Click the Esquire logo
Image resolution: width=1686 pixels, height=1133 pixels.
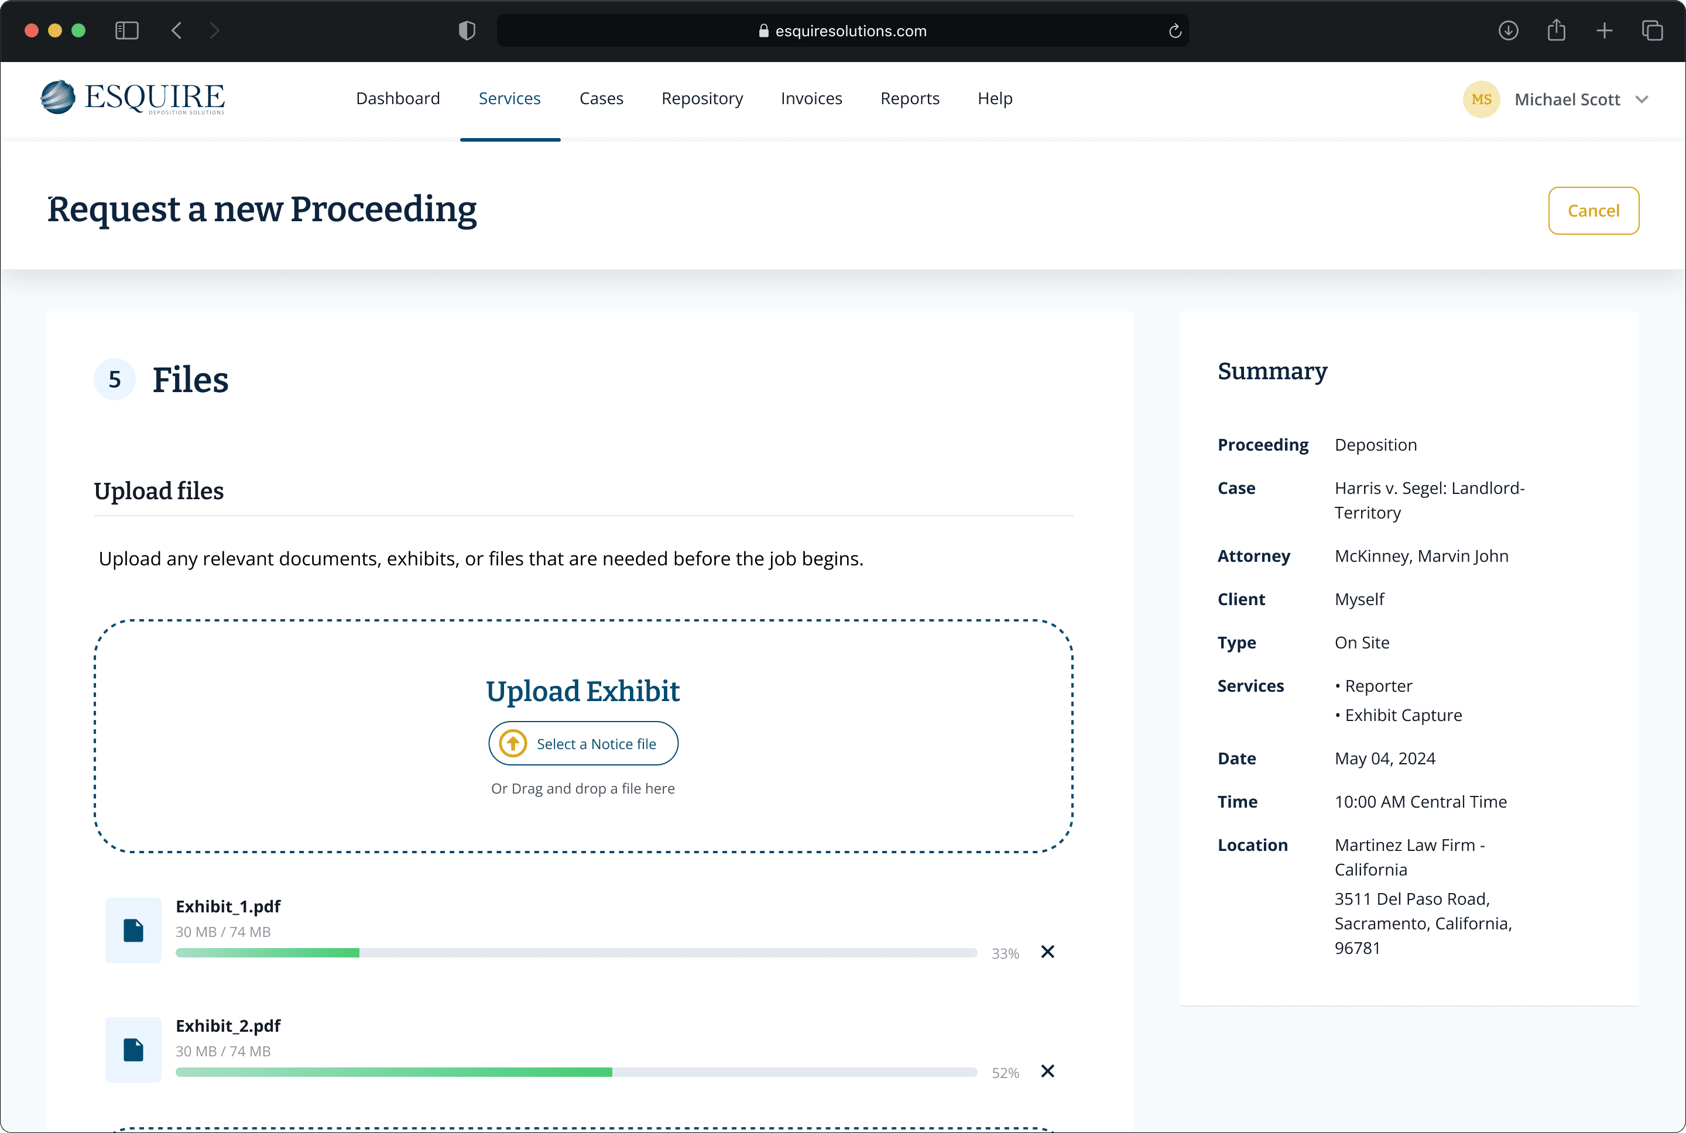point(133,98)
